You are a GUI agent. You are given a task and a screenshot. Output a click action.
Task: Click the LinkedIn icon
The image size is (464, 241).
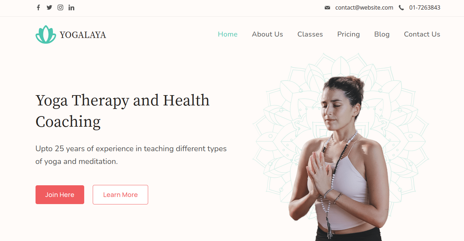[71, 7]
